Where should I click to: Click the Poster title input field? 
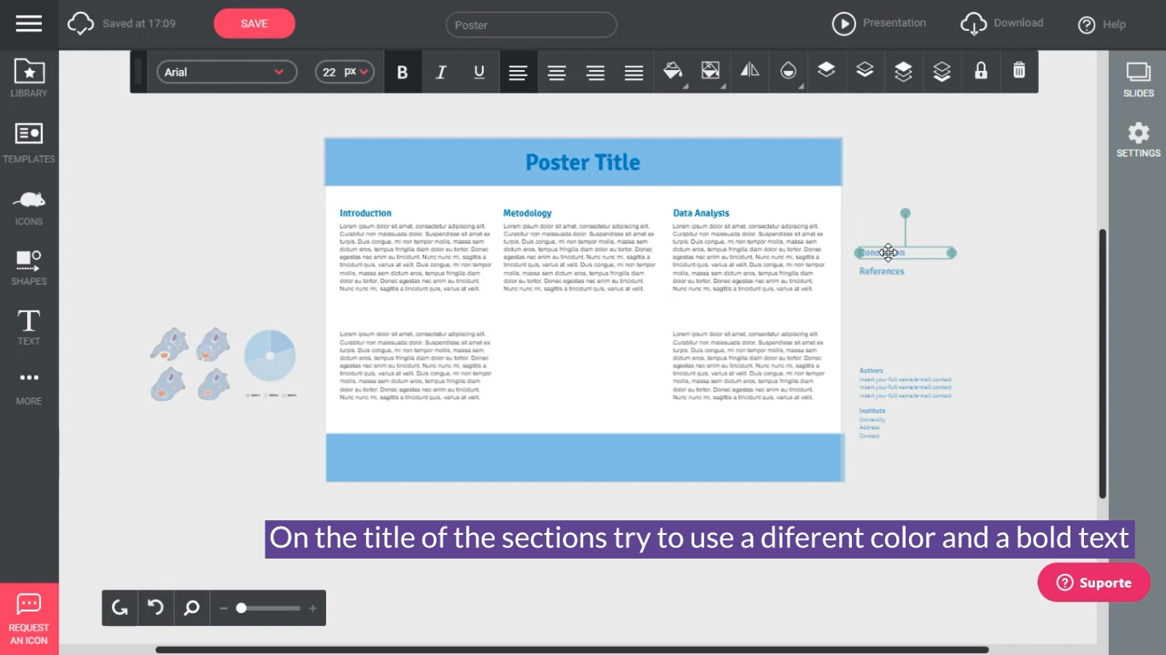531,25
